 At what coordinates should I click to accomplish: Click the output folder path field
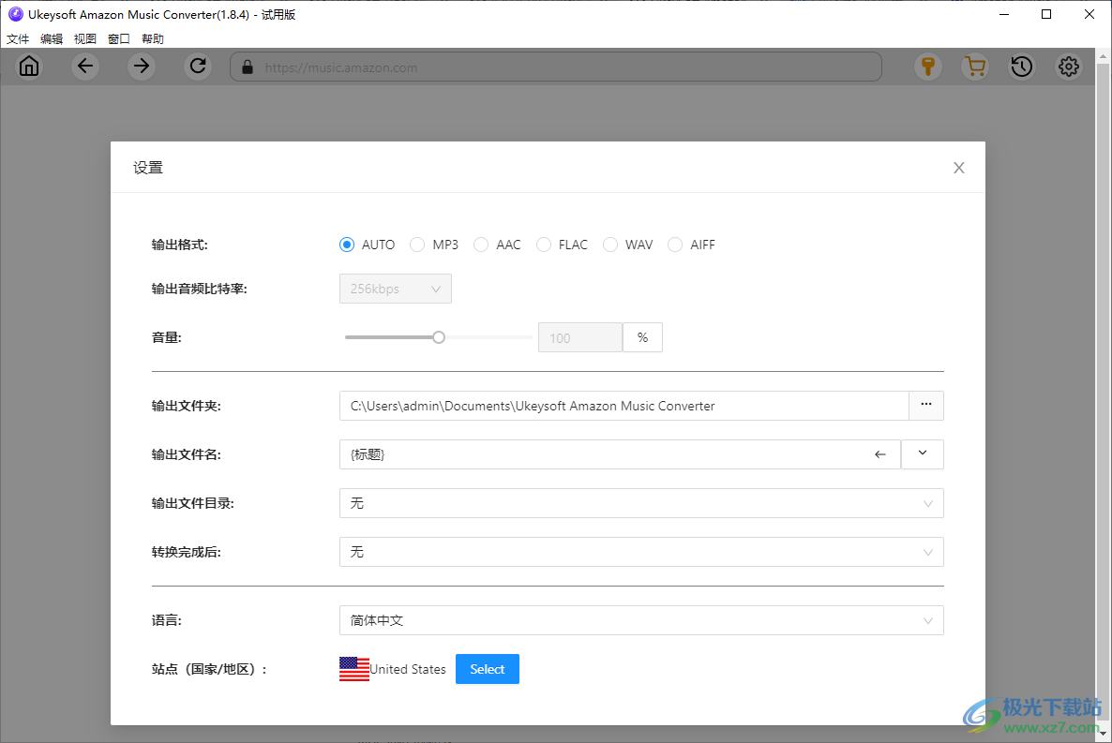click(624, 406)
